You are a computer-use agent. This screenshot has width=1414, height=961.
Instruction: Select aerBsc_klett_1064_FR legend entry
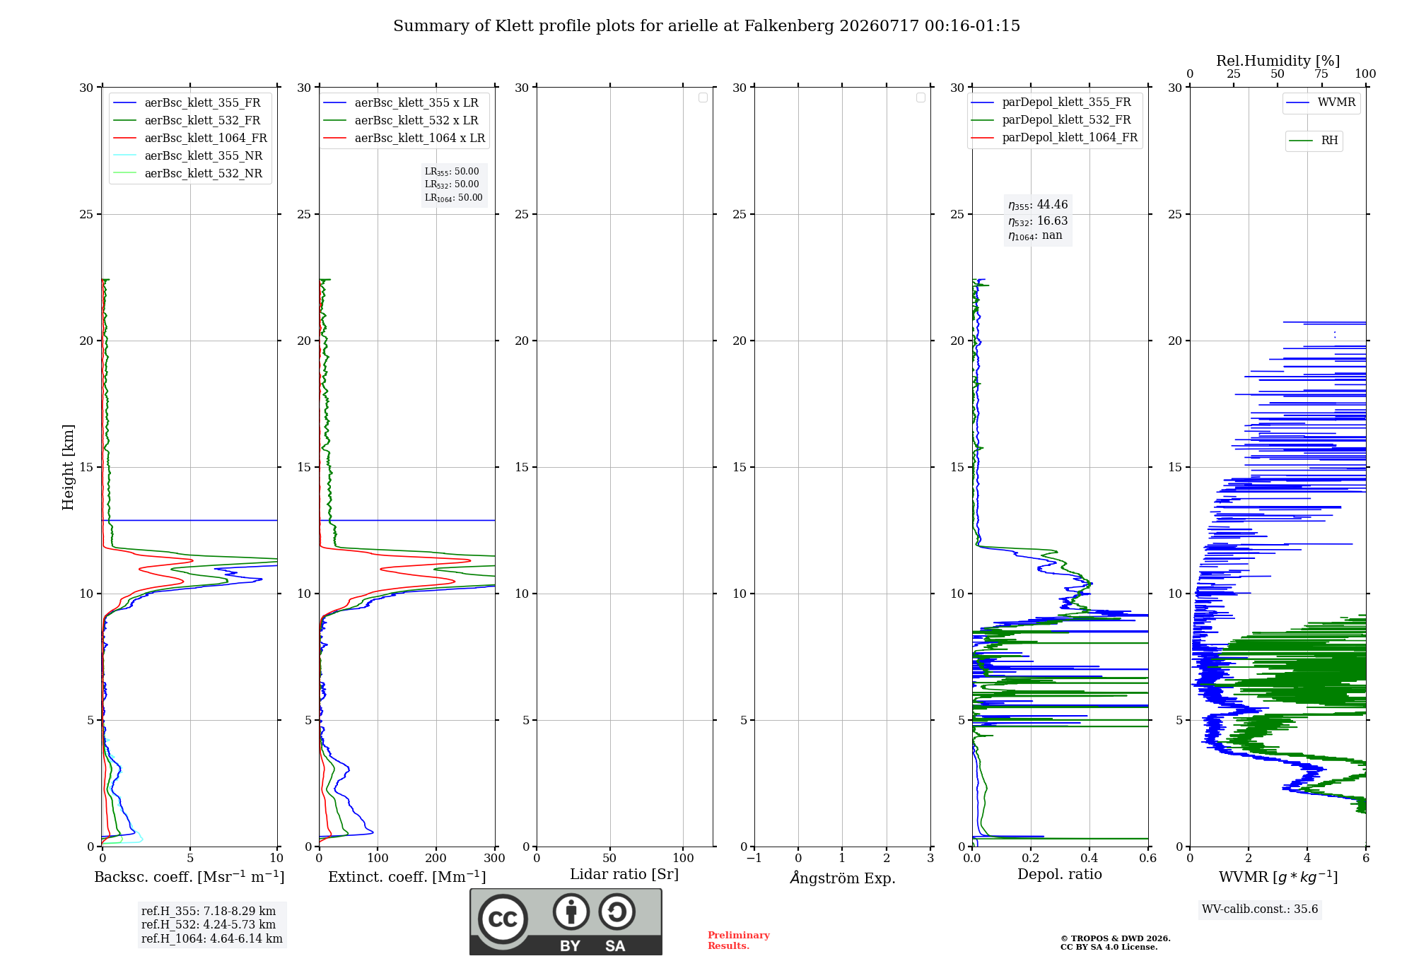tap(190, 138)
